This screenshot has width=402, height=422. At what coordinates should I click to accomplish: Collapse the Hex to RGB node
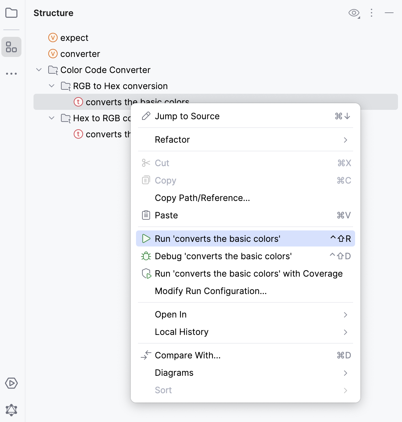tap(52, 118)
